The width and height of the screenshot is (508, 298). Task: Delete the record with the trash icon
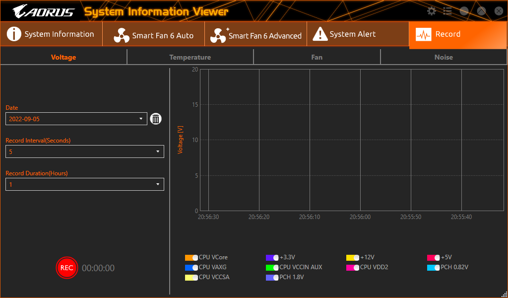156,119
